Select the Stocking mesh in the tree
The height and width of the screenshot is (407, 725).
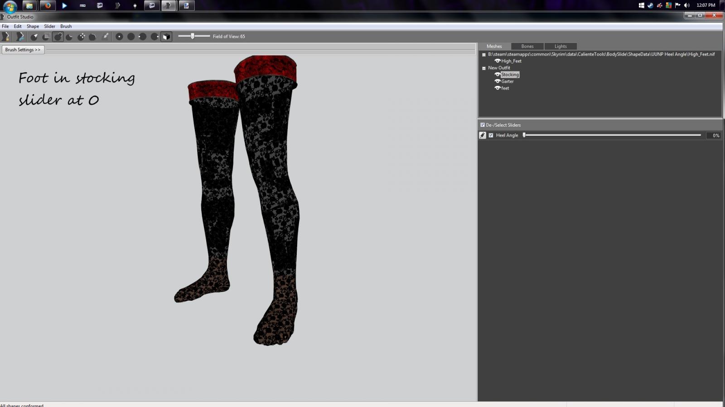[510, 75]
